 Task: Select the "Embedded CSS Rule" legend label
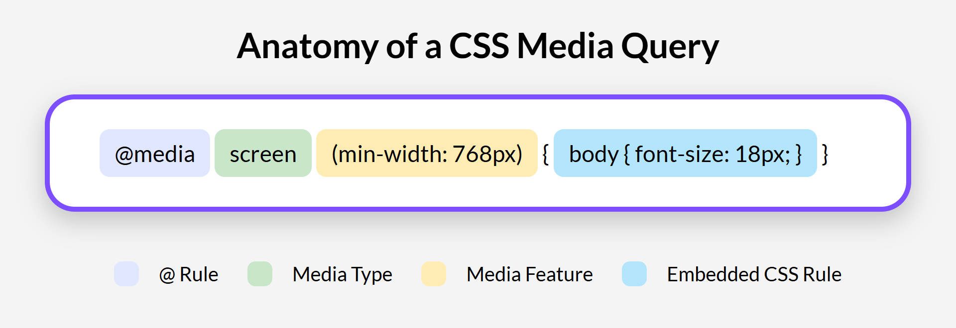point(754,274)
